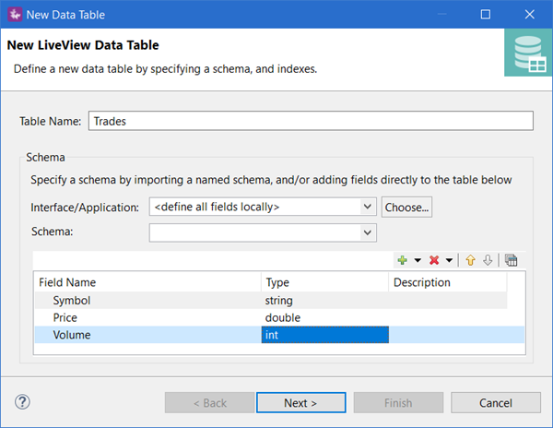Cancel the new data table wizard

point(495,403)
